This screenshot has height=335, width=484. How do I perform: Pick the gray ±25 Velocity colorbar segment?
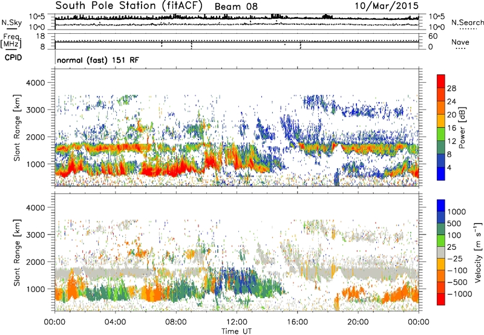click(x=441, y=253)
